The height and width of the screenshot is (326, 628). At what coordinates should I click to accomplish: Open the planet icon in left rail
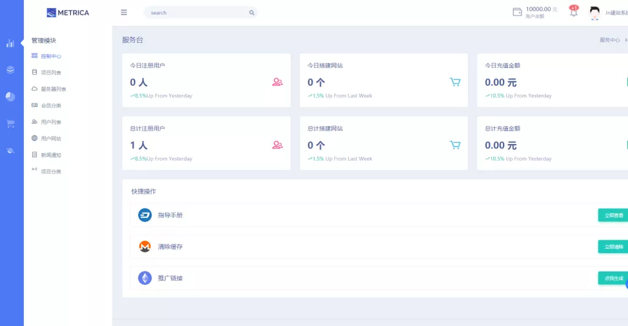click(x=10, y=151)
